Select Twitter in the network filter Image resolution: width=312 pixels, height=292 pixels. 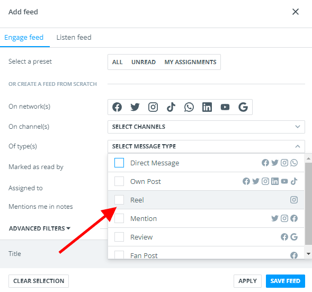click(x=135, y=107)
